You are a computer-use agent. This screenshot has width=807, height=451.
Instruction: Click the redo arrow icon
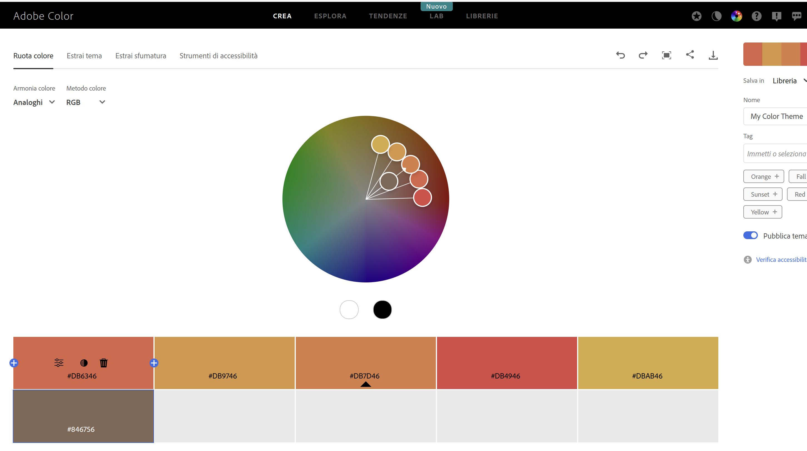click(x=643, y=55)
